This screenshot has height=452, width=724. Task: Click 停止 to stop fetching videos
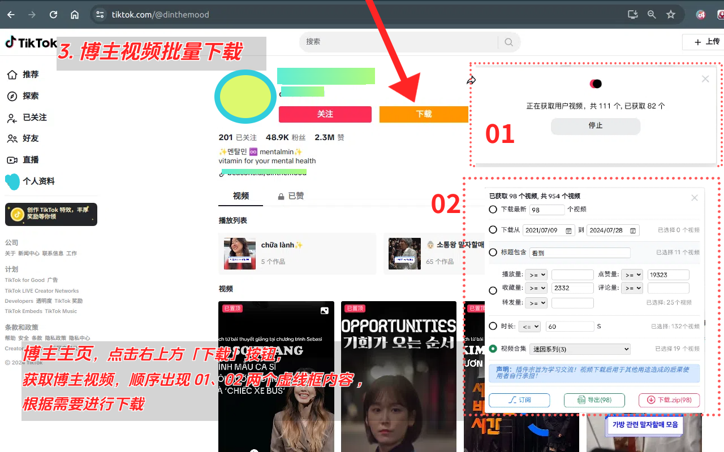click(596, 125)
